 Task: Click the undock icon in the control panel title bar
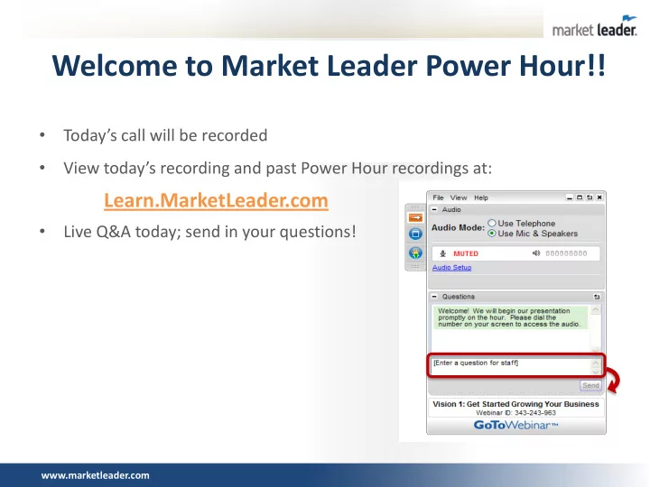tap(590, 198)
